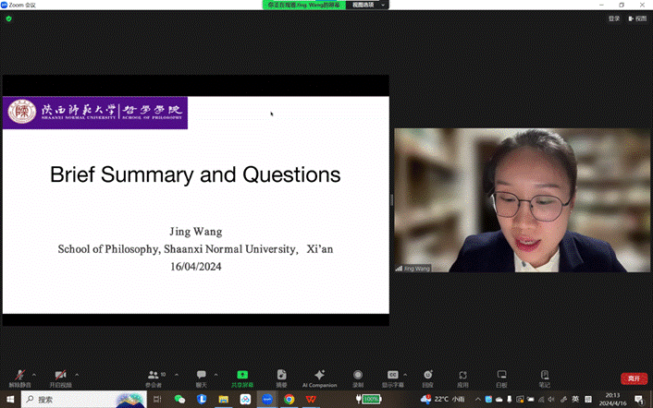
Task: Click the red Leave meeting button
Action: pos(634,378)
